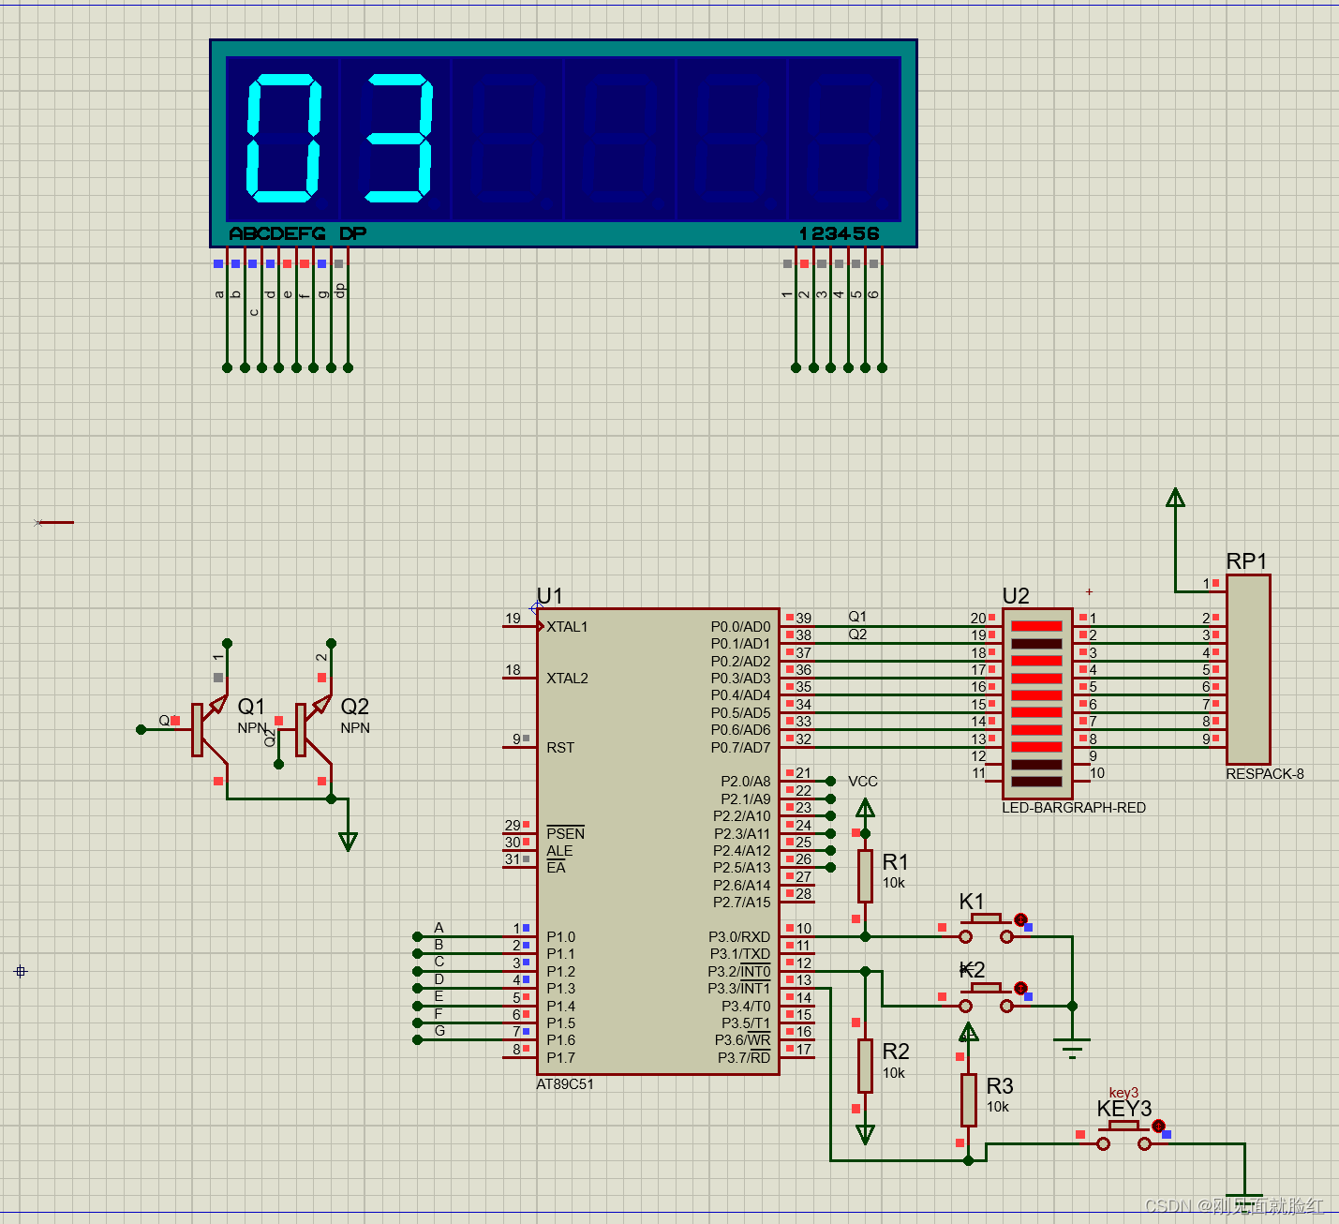This screenshot has height=1224, width=1339.
Task: Click the ABCDEFG DP label on display
Action: [x=298, y=233]
